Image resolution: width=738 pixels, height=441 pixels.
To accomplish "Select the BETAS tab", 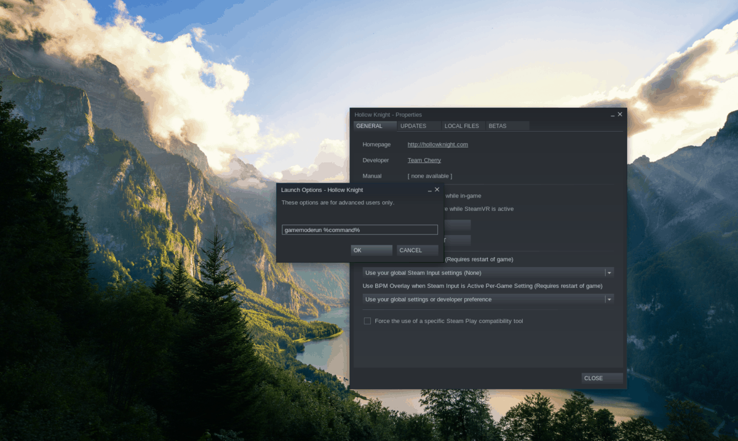I will tap(507, 126).
